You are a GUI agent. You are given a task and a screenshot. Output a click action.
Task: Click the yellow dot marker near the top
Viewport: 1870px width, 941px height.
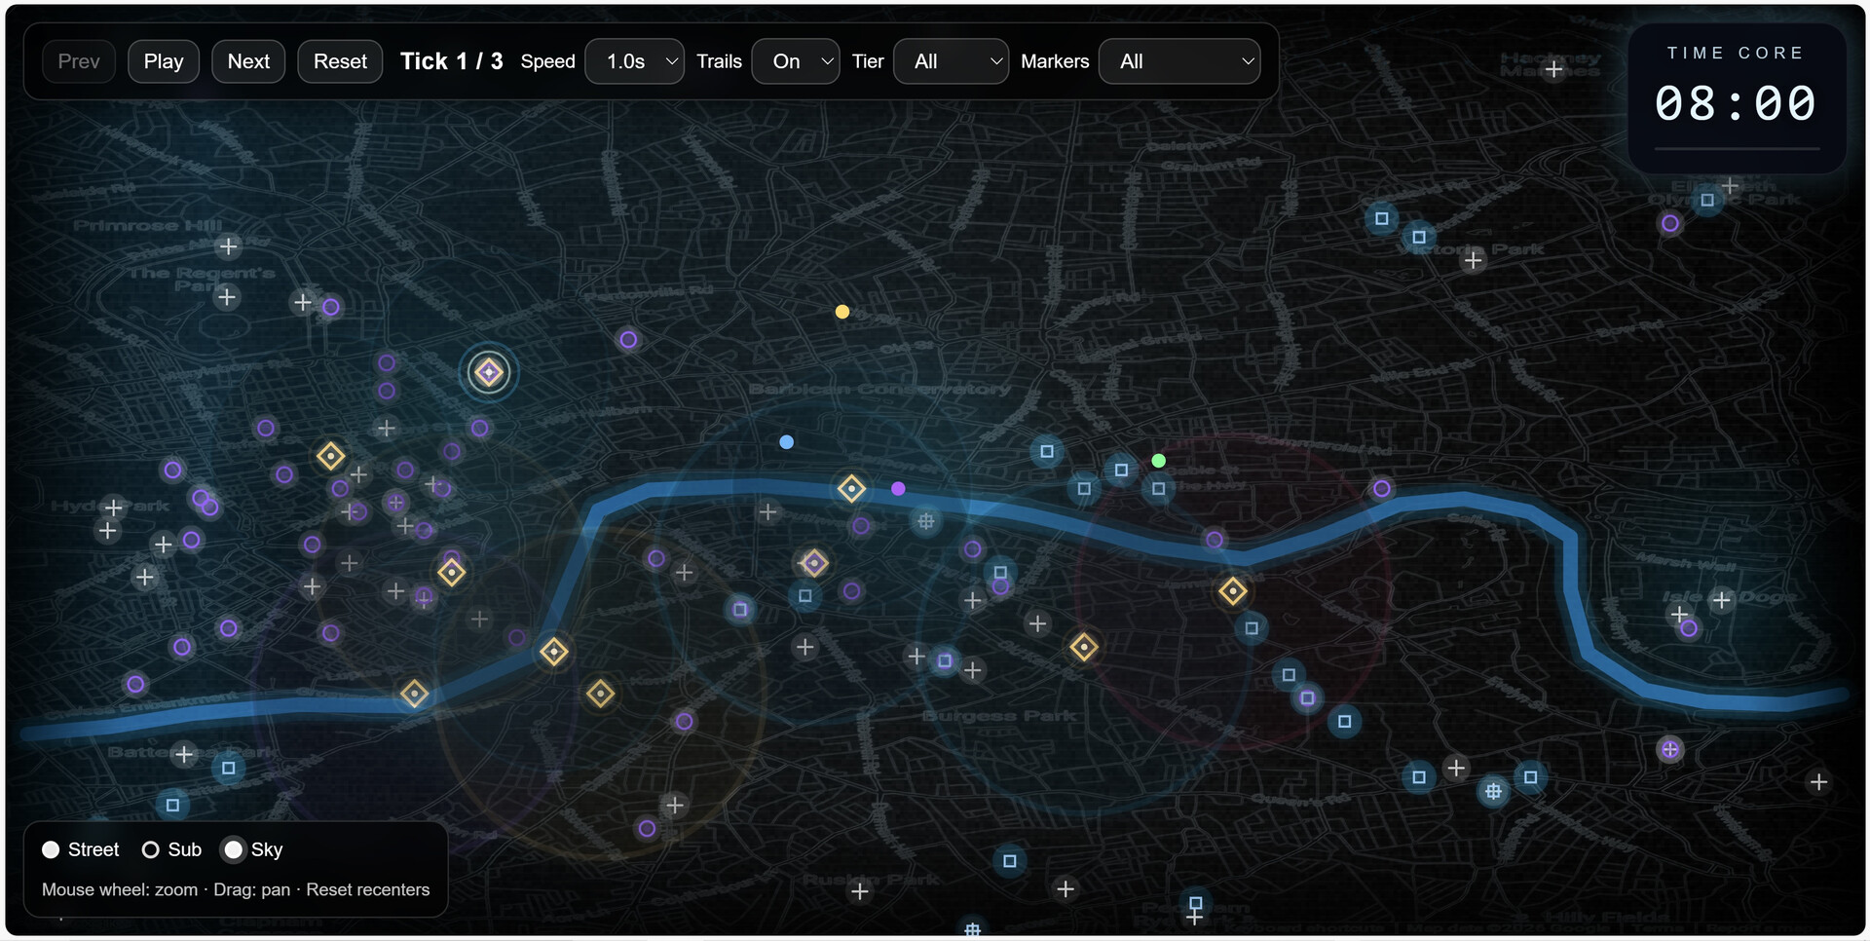tap(841, 311)
